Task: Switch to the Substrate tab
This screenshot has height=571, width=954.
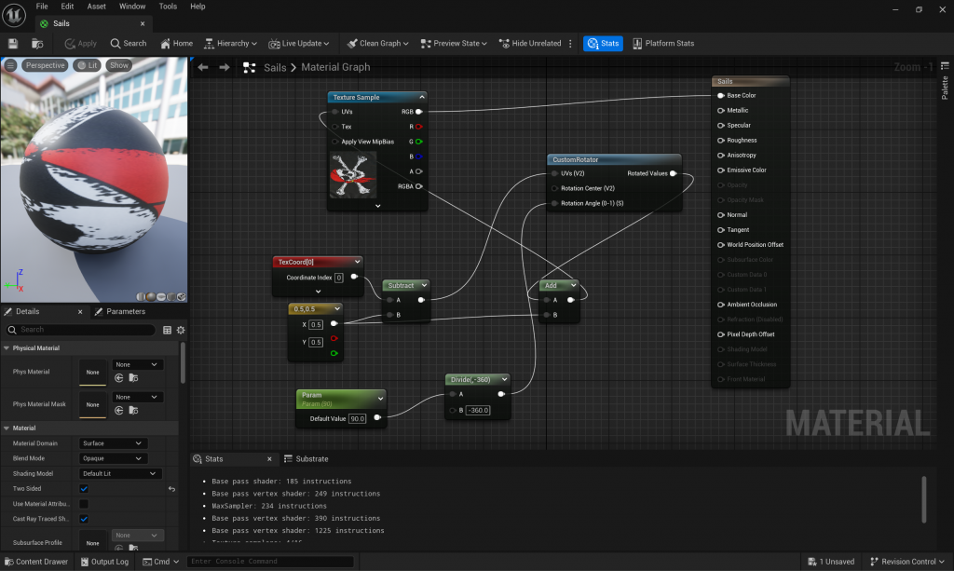Action: tap(306, 459)
